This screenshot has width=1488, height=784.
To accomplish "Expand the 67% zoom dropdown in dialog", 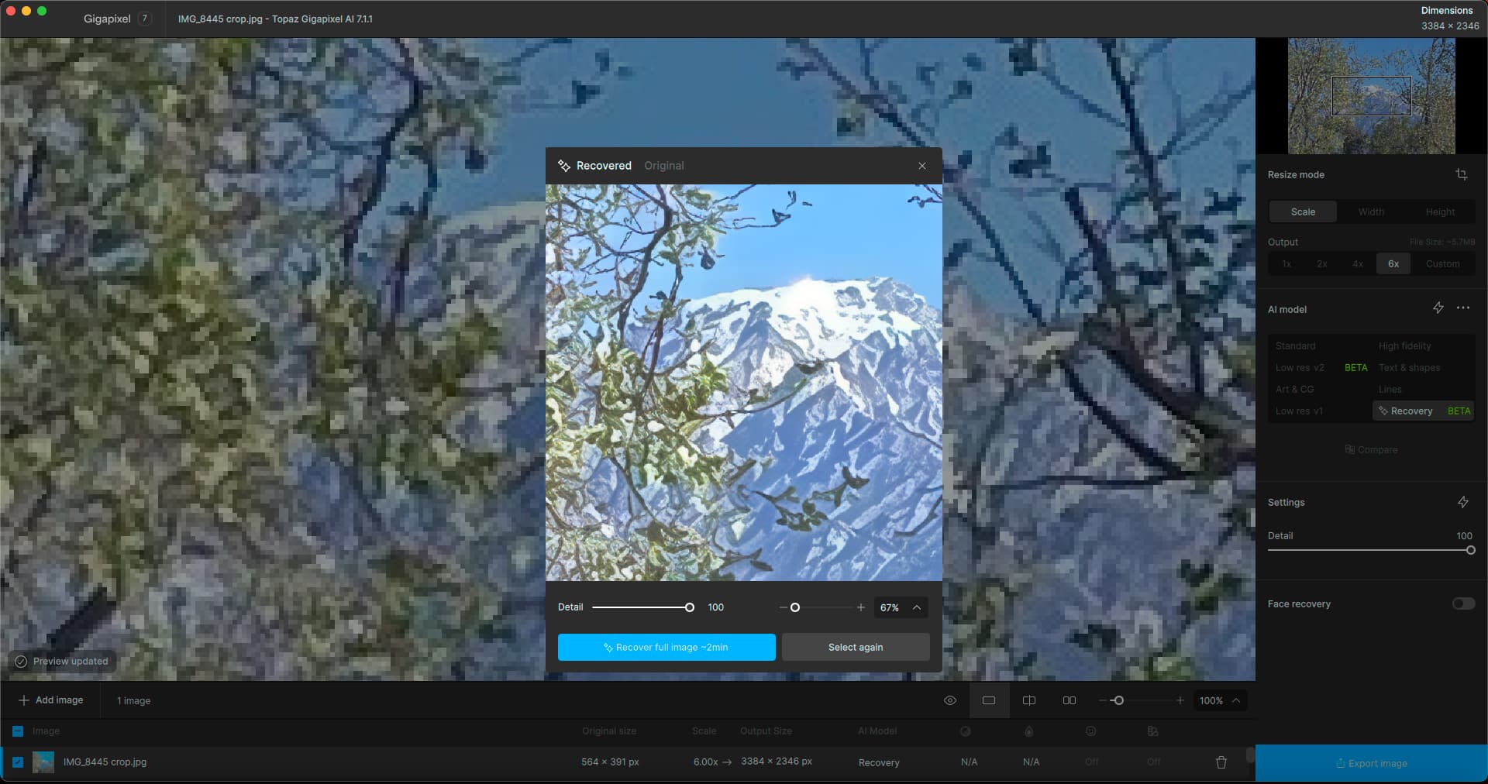I will (x=917, y=607).
